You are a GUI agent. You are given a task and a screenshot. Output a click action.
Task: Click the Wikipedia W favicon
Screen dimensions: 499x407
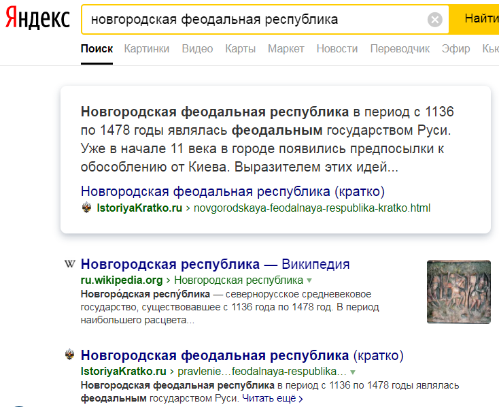[70, 264]
